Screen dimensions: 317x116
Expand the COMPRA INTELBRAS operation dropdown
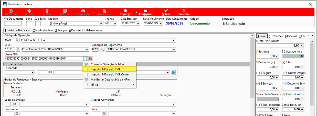click(x=174, y=40)
